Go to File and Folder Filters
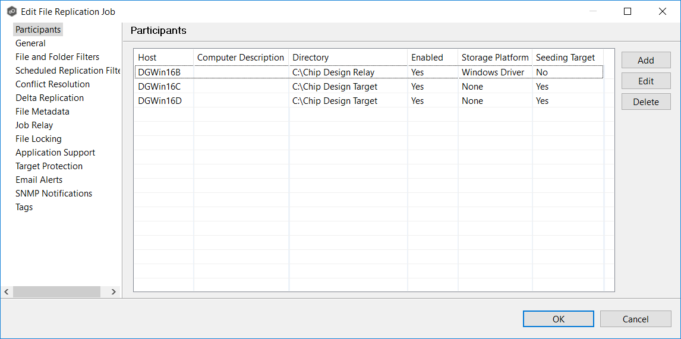 [57, 57]
